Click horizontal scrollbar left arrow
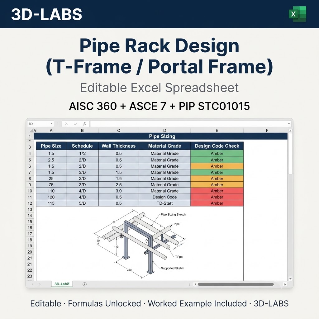Image resolution: width=319 pixels, height=319 pixels. (196, 284)
